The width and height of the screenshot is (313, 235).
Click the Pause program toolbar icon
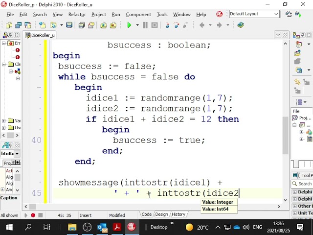click(145, 25)
